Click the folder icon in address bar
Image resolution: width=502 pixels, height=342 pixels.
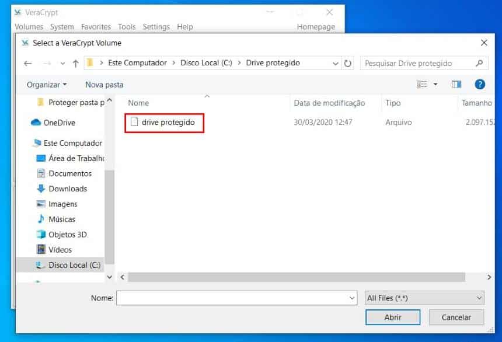tap(90, 62)
